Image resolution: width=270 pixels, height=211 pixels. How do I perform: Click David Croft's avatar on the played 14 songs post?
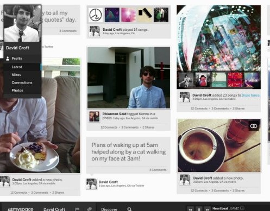95,31
